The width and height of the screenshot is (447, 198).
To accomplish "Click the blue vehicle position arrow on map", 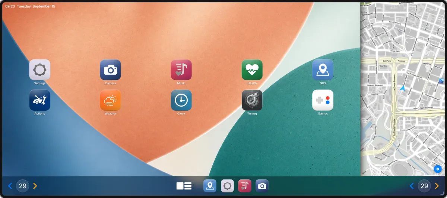I will pyautogui.click(x=402, y=88).
